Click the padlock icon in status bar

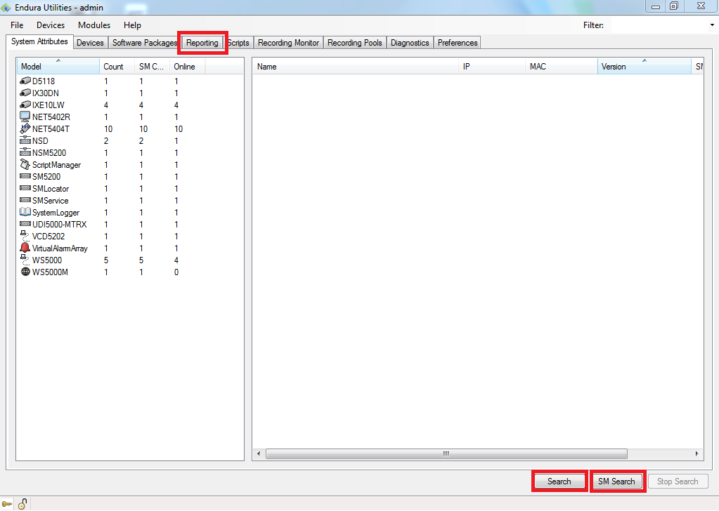pyautogui.click(x=22, y=503)
